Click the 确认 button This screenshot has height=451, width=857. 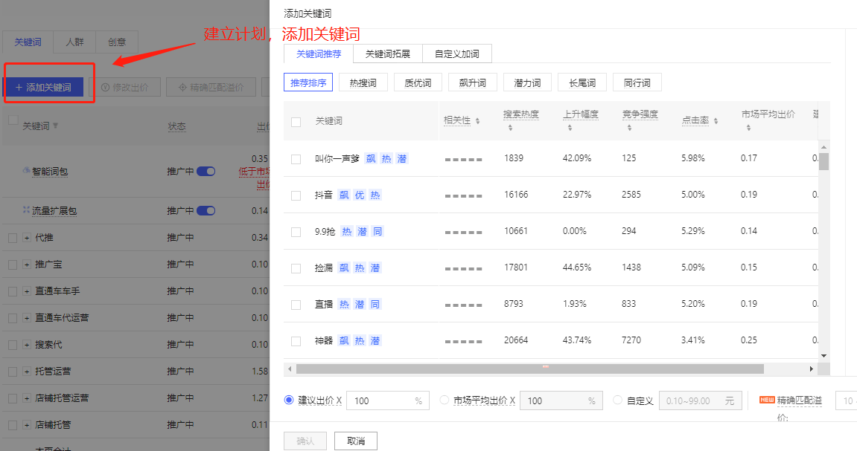(305, 441)
